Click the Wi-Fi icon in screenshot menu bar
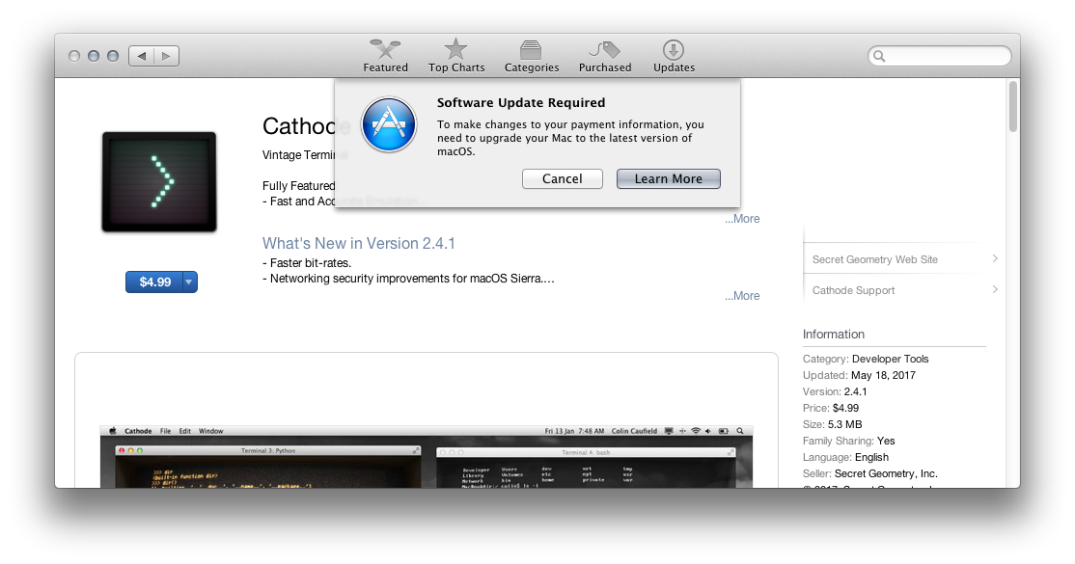Screen dimensions: 1075x564 coord(696,431)
